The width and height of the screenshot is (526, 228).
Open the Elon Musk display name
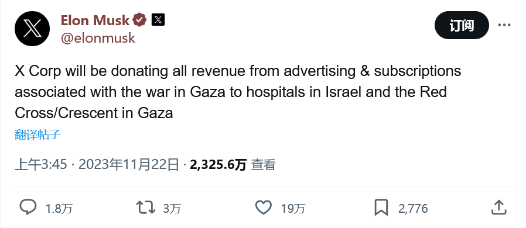[95, 20]
